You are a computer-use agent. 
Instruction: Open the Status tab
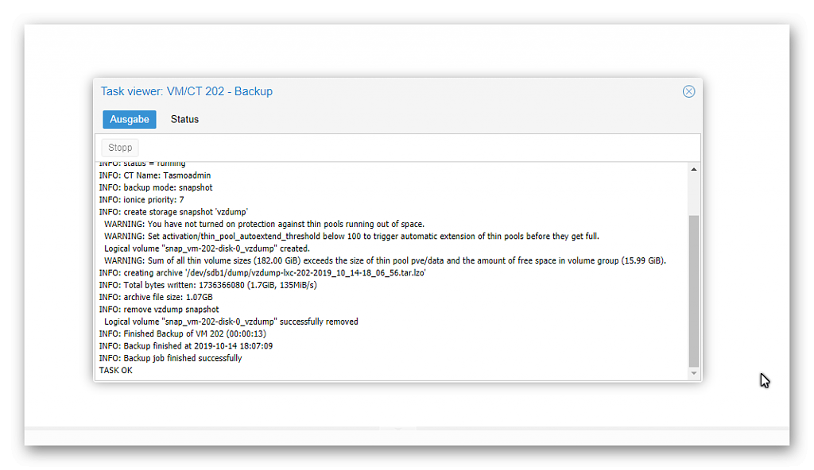tap(184, 119)
